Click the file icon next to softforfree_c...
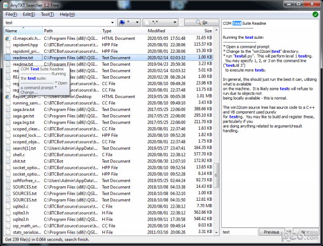The height and width of the screenshot is (246, 323). pyautogui.click(x=8, y=180)
